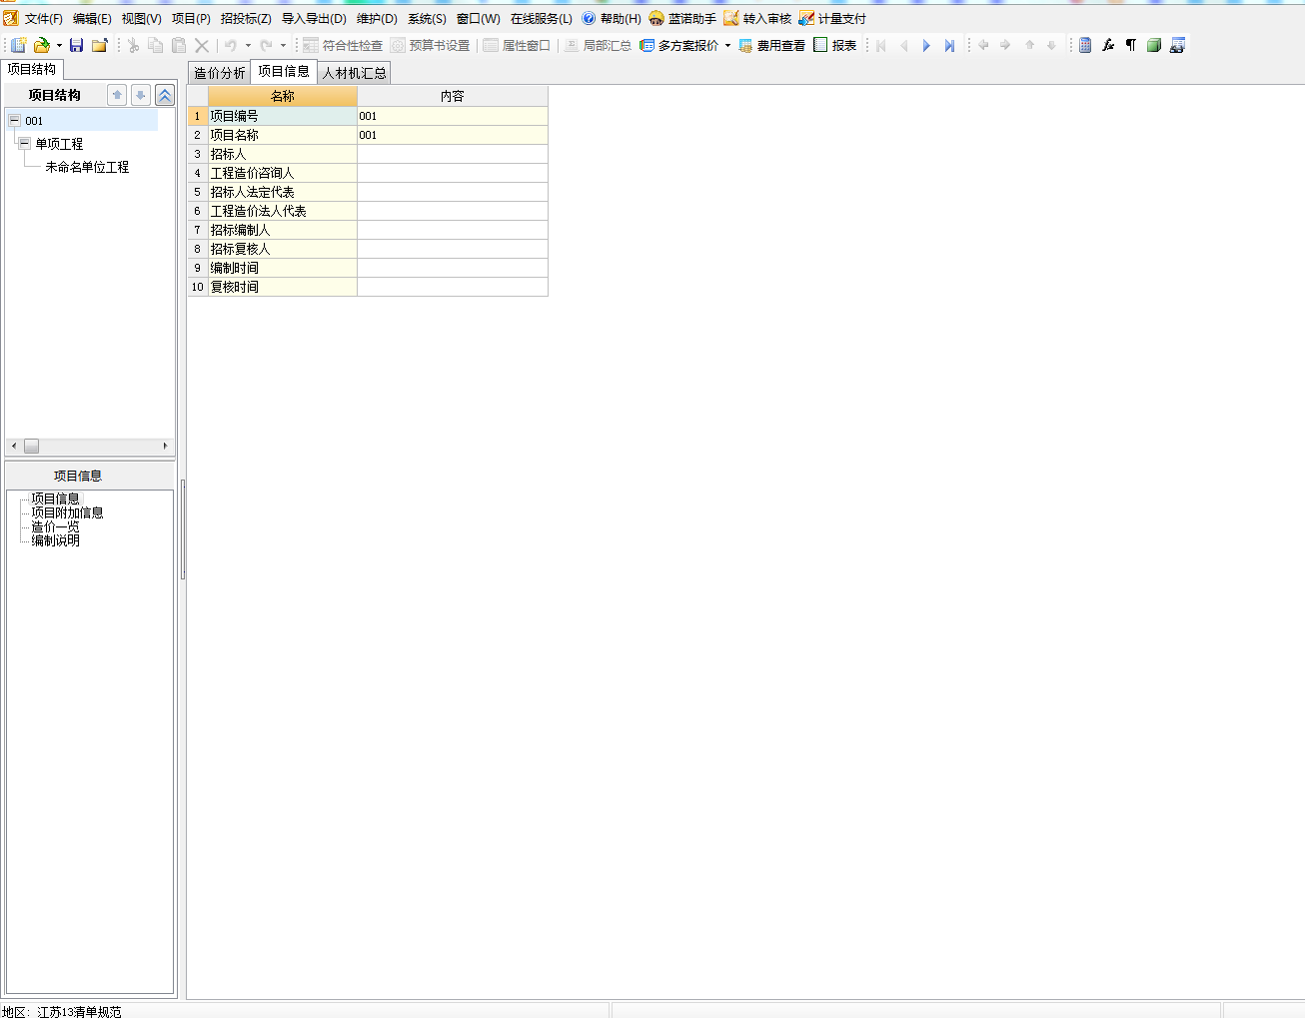Click the toolbar move-up arrow icon

[x=1029, y=45]
